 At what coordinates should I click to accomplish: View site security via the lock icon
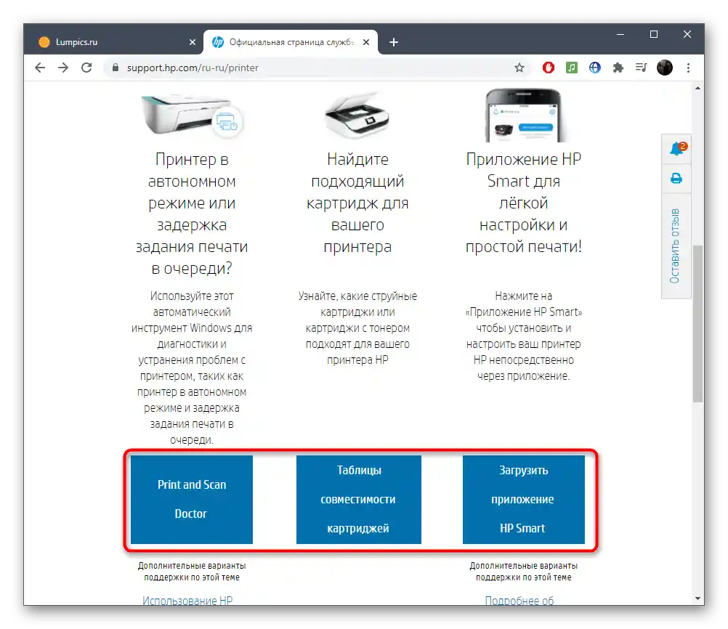pos(116,68)
